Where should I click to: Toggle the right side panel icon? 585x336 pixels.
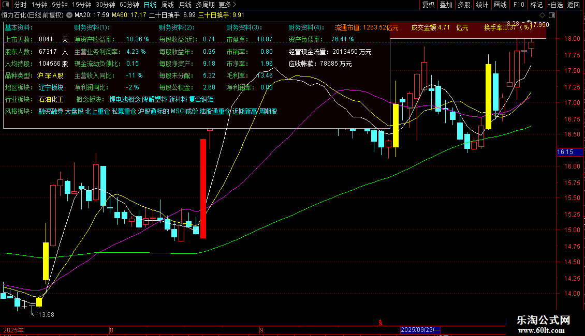[x=552, y=16]
